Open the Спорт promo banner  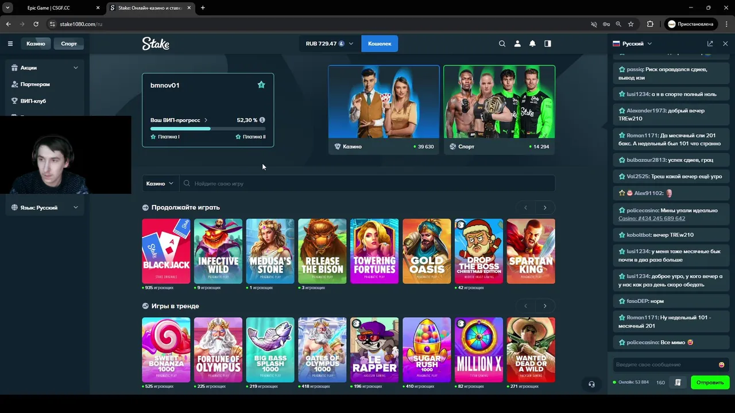[x=499, y=110]
